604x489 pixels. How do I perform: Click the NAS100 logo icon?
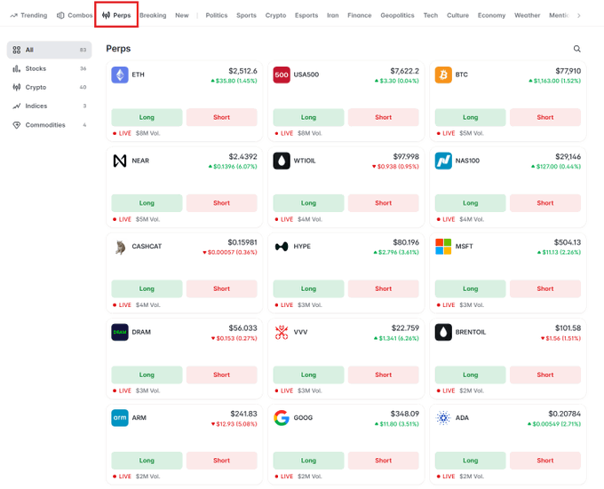click(443, 161)
